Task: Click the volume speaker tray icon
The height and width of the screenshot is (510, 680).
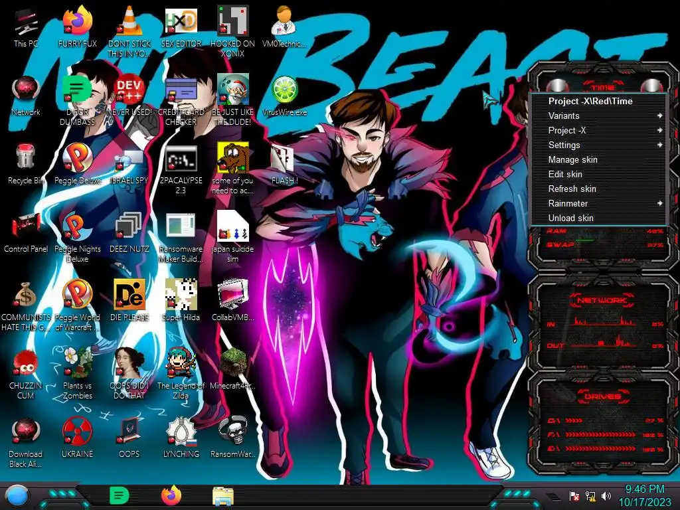Action: click(x=606, y=495)
